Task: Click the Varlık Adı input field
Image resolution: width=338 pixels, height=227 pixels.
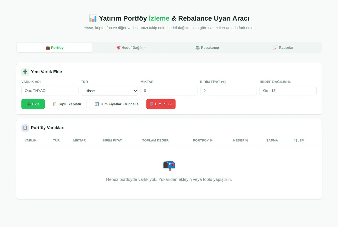Action: coord(50,91)
